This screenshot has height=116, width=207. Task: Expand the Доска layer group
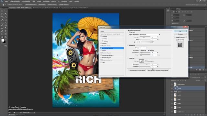pos(174,92)
